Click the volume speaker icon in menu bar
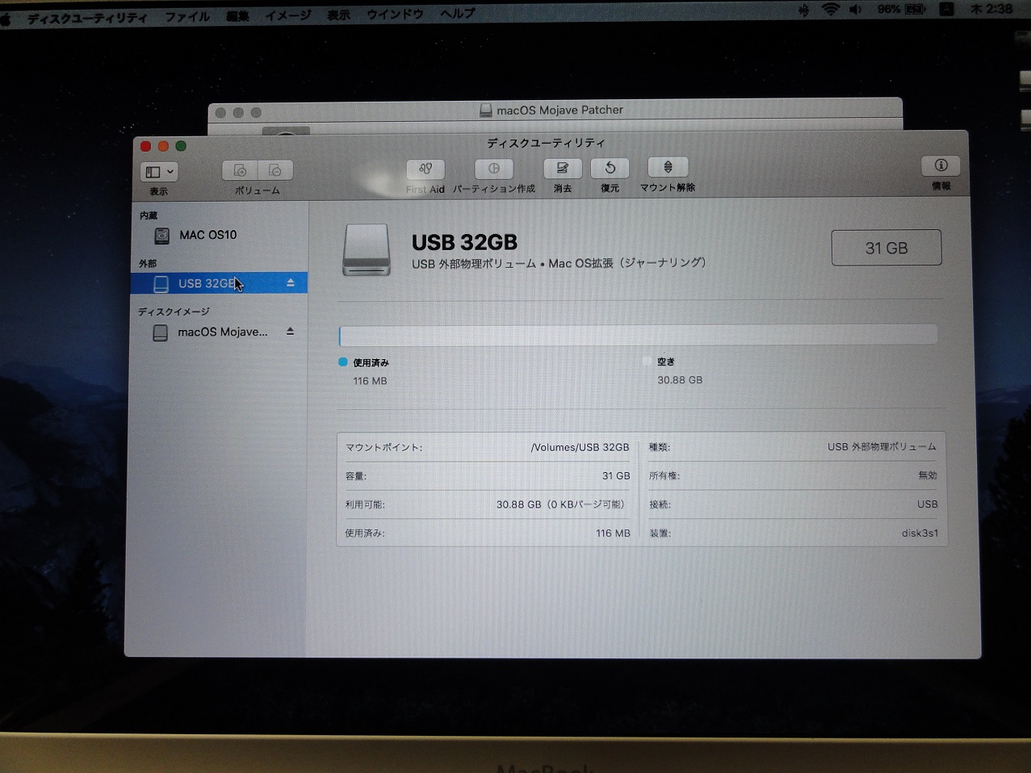 pyautogui.click(x=856, y=10)
